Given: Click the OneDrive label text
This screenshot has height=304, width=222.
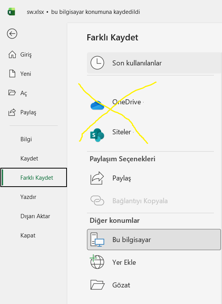Looking at the screenshot, I should tap(127, 102).
